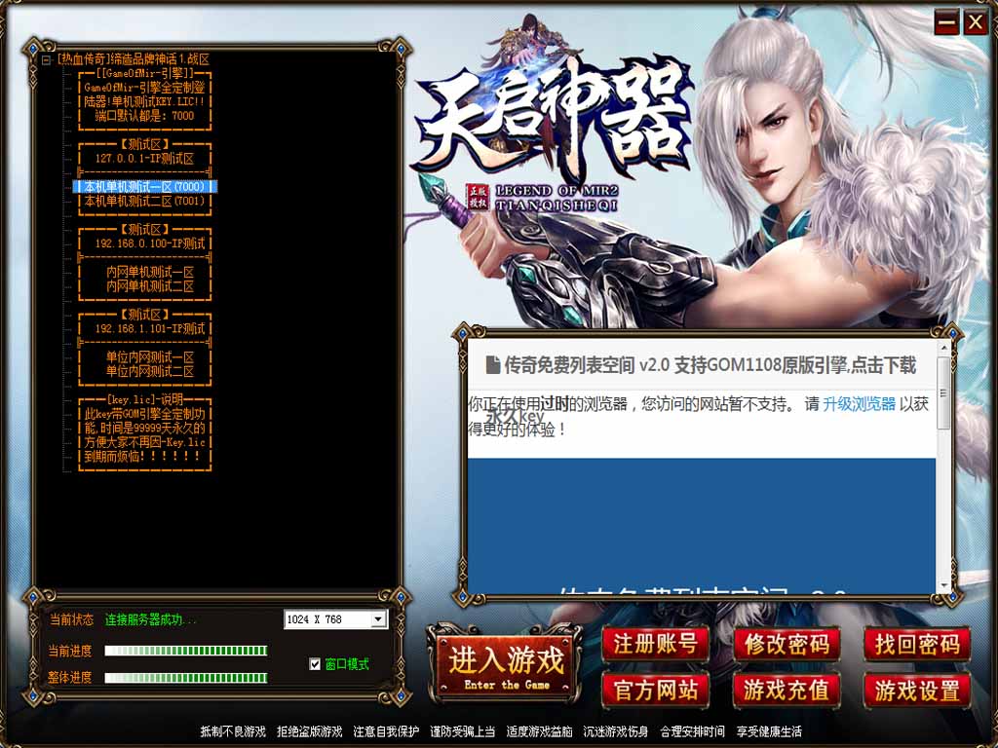Click the 到期而烦恼 tree row

[x=145, y=456]
